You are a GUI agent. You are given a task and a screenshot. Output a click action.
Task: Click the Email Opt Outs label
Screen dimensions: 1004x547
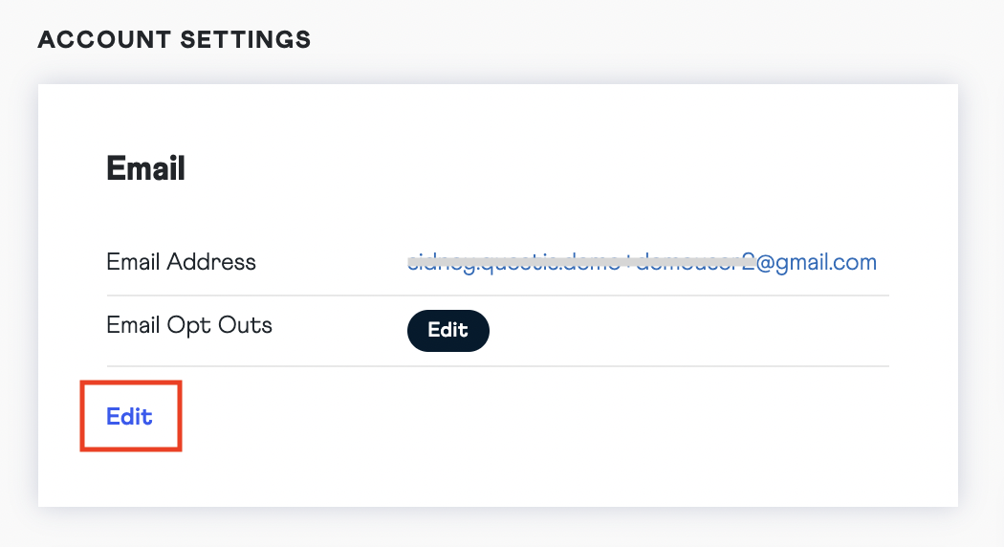[x=189, y=325]
